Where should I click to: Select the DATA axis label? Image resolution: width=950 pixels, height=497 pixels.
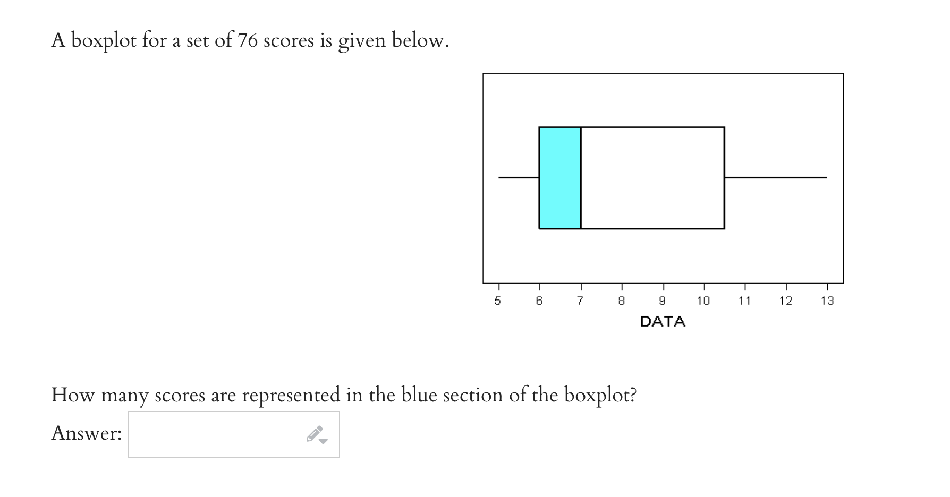point(663,321)
